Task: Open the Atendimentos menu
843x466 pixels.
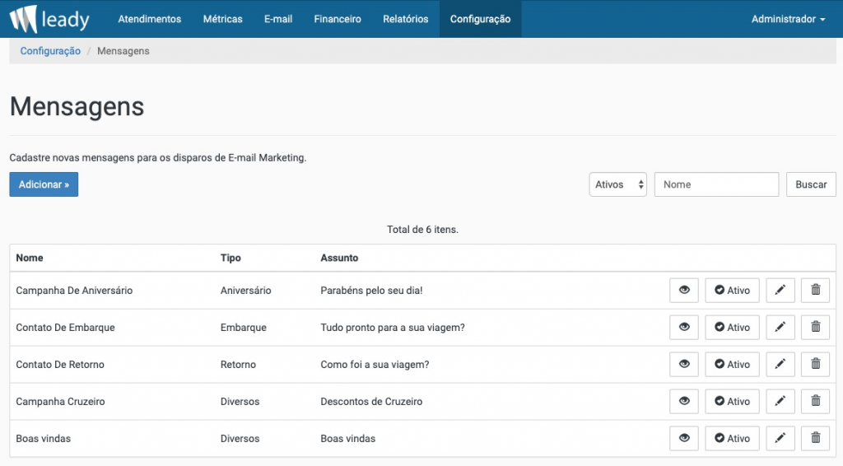Action: [x=150, y=19]
